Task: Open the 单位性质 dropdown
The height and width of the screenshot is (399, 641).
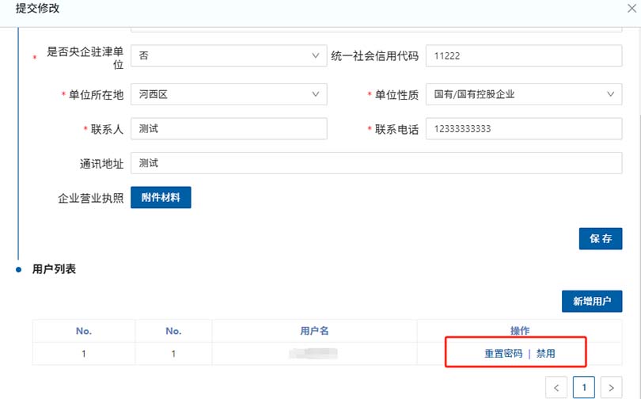Action: coord(523,94)
